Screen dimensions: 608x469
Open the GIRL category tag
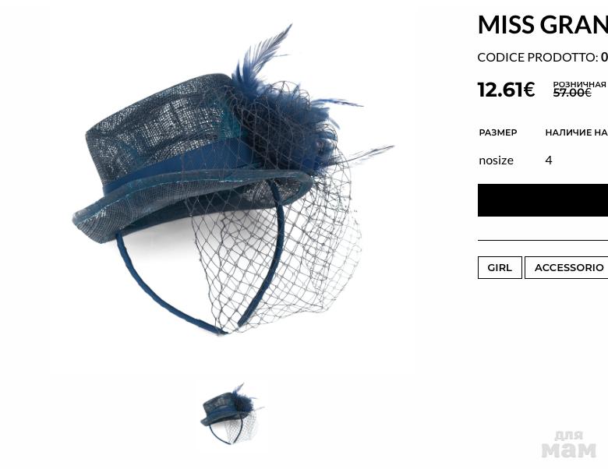click(x=500, y=268)
